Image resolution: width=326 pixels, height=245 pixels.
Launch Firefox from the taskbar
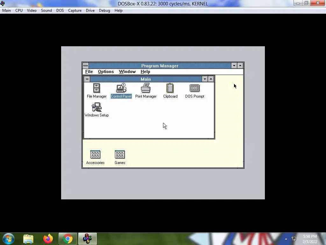tap(48, 239)
